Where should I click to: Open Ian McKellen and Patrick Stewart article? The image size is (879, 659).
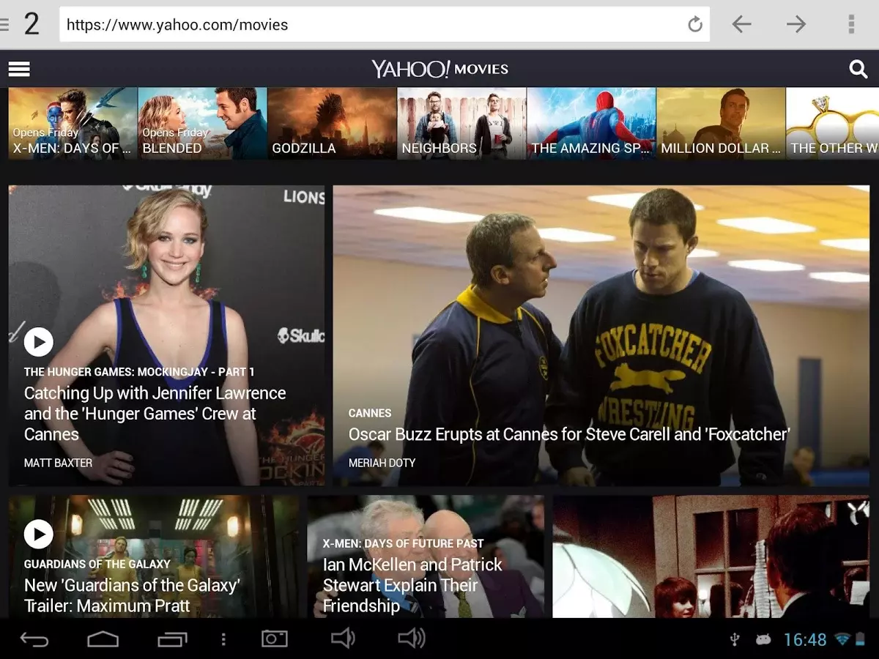(412, 585)
